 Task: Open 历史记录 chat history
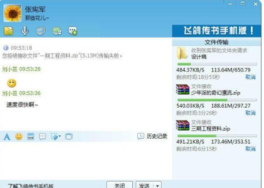point(152,136)
